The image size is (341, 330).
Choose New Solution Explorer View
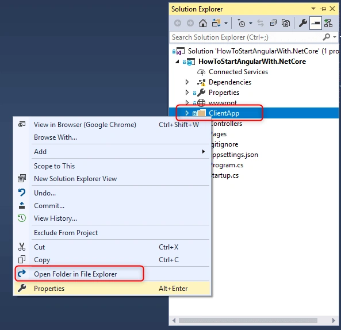coord(112,179)
